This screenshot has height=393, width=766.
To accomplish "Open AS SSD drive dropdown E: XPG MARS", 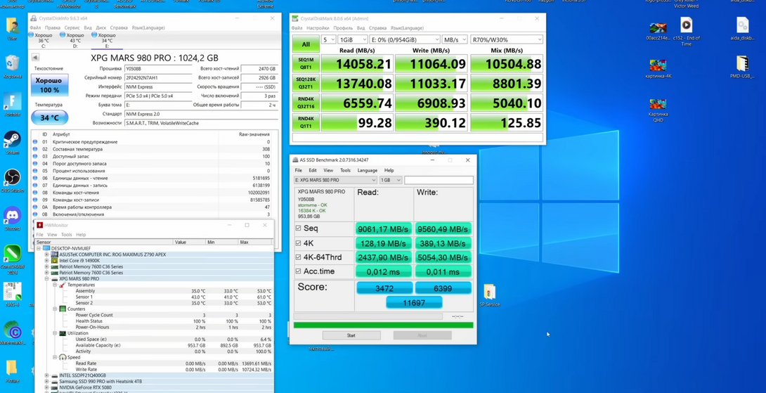I will pyautogui.click(x=336, y=181).
